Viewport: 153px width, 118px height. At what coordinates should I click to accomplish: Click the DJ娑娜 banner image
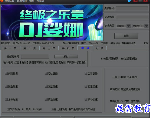point(52,23)
